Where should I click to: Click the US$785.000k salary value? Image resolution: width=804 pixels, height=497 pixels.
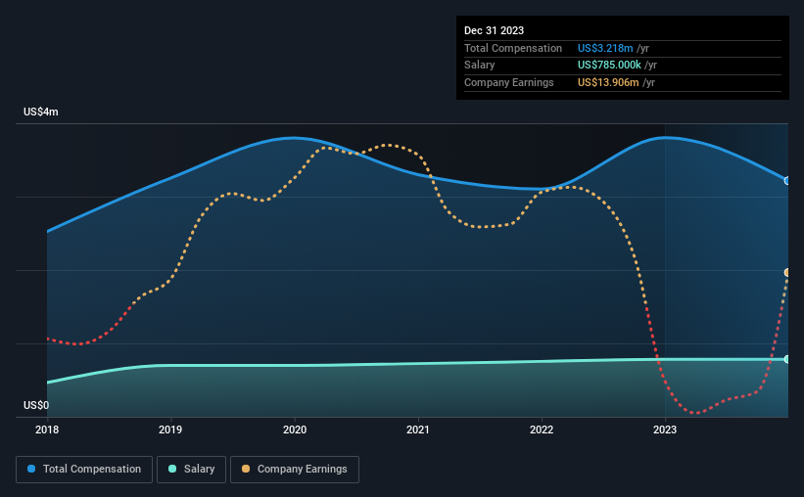[x=609, y=66]
